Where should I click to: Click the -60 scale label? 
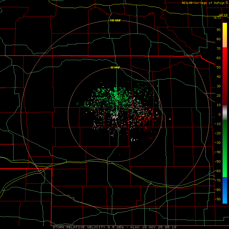tap(218, 171)
